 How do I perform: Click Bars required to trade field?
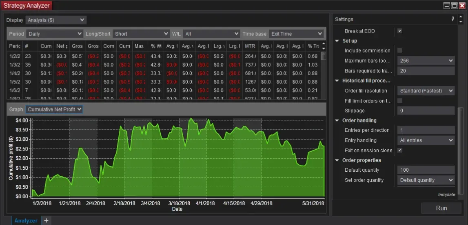tap(426, 71)
